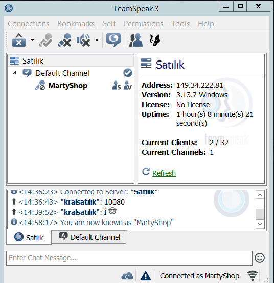Click MartyShop's Voice 'V' group badge
This screenshot has width=274, height=283.
[128, 86]
